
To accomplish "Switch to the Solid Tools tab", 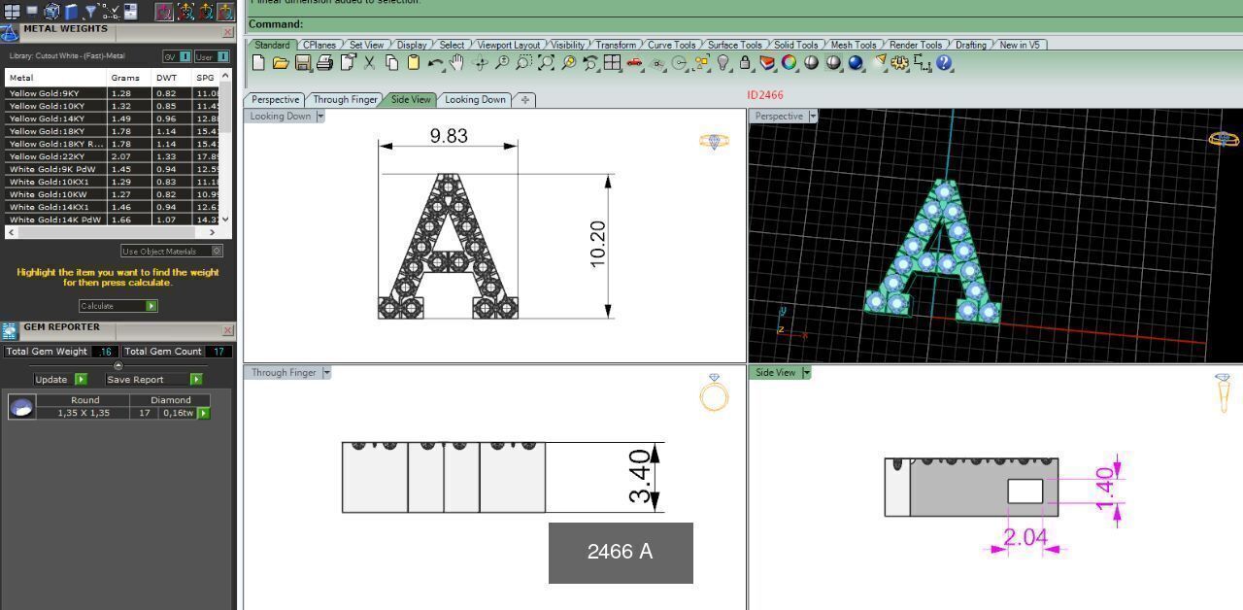I will [795, 45].
